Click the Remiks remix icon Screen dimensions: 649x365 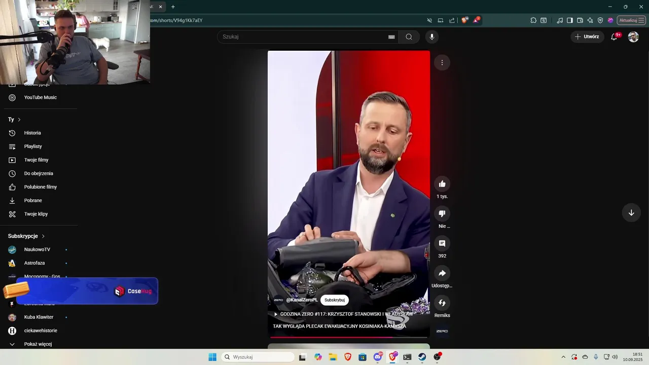[x=442, y=303]
